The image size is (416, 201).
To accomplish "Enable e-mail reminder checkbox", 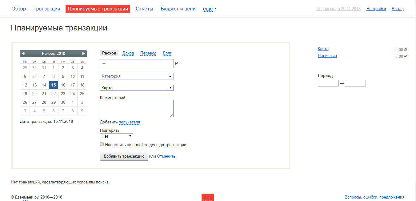I will pyautogui.click(x=102, y=144).
